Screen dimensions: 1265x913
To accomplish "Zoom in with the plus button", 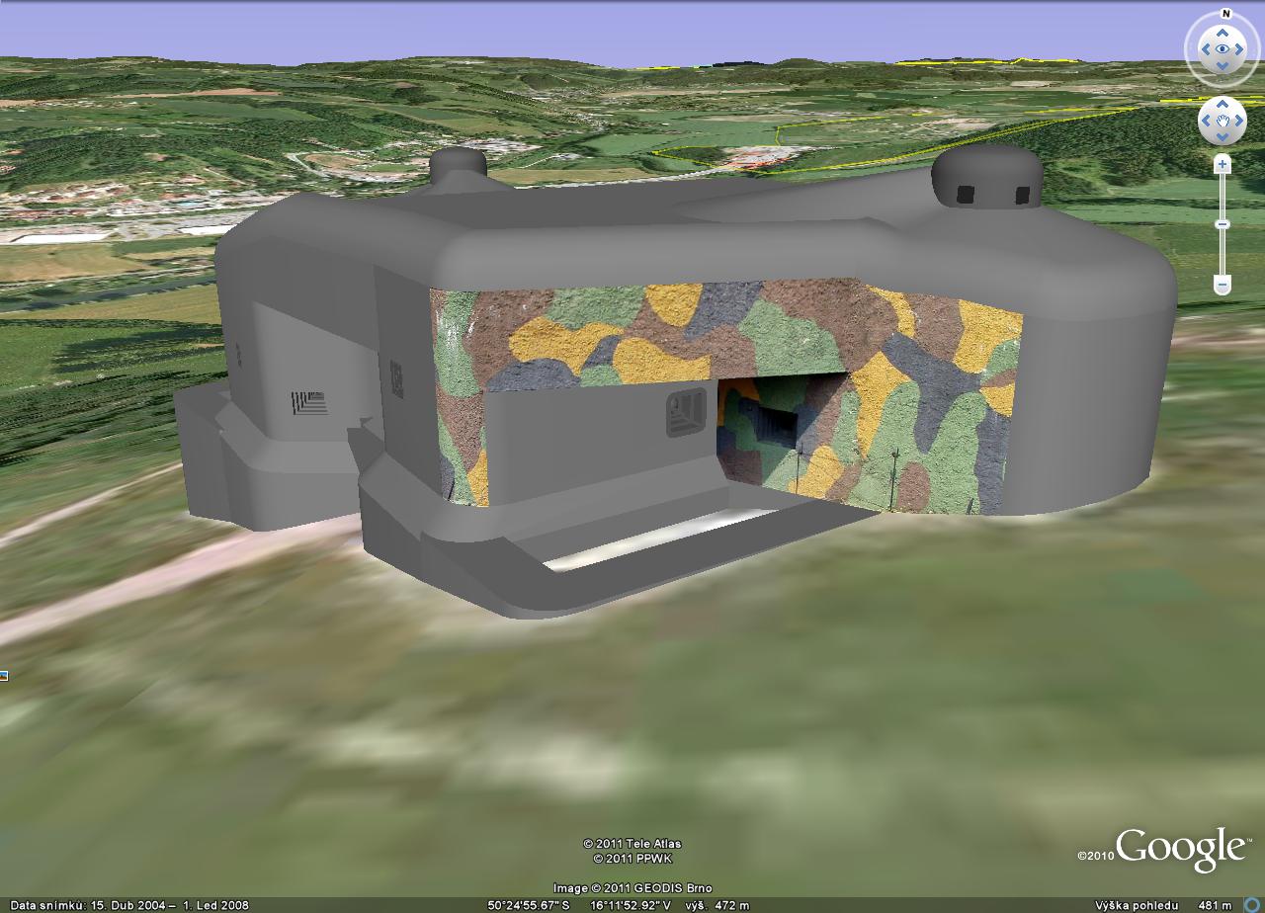I will click(1223, 165).
